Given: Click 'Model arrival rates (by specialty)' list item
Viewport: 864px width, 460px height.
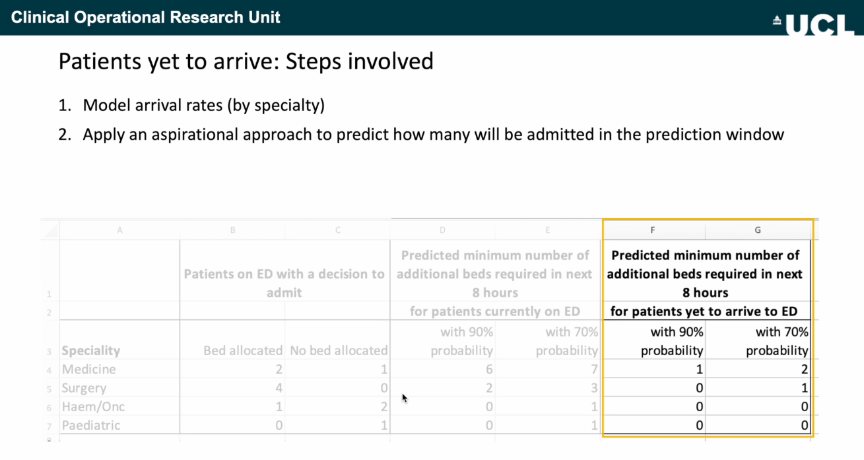Looking at the screenshot, I should 204,106.
